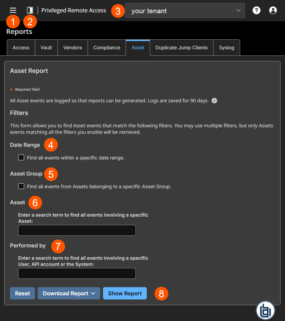Open the user account profile icon

tap(273, 10)
